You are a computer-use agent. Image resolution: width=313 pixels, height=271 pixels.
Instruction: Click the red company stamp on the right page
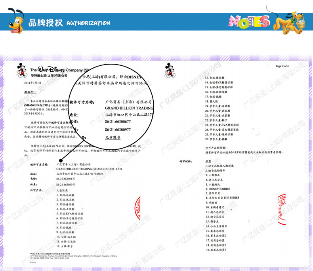coord(282,210)
